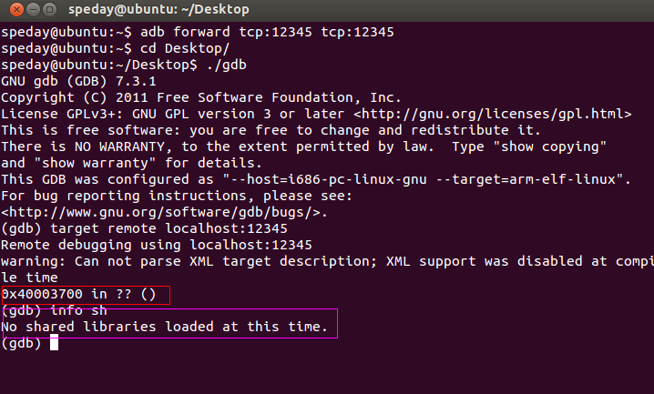The image size is (654, 394).
Task: Click the ./gdb command text
Action: [x=227, y=65]
